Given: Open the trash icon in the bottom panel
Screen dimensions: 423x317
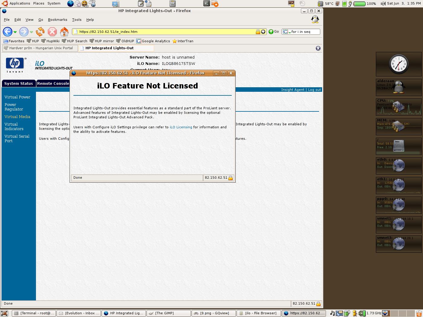Looking at the screenshot, I should pos(419,313).
